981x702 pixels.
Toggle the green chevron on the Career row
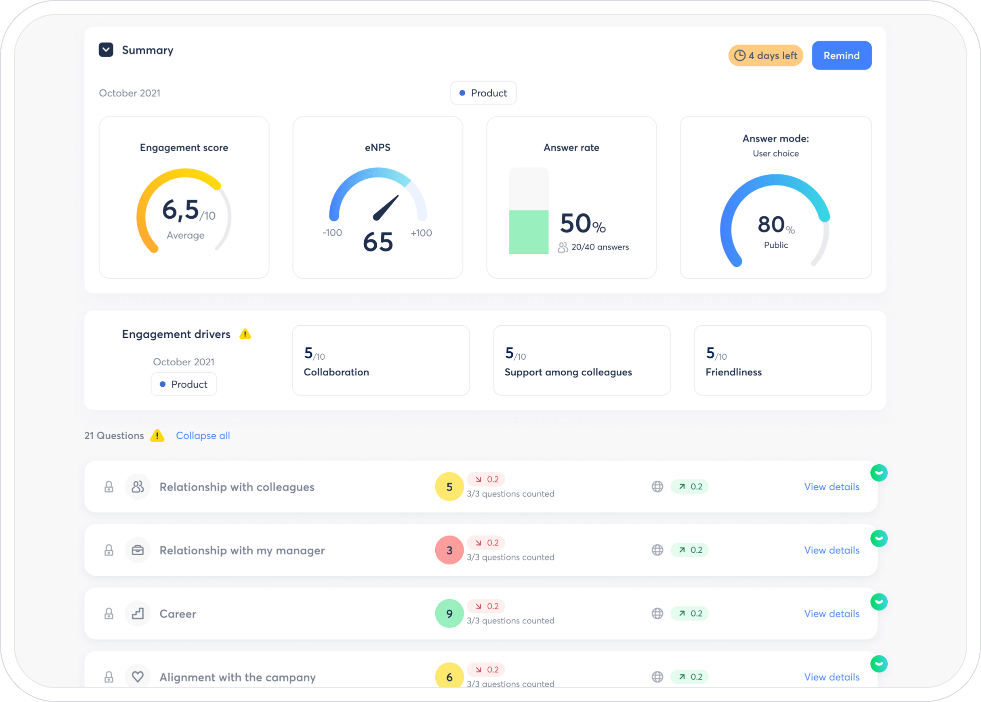(879, 602)
